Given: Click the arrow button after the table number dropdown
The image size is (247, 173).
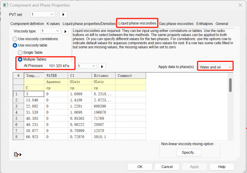Looking at the screenshot, I should [x=102, y=67].
